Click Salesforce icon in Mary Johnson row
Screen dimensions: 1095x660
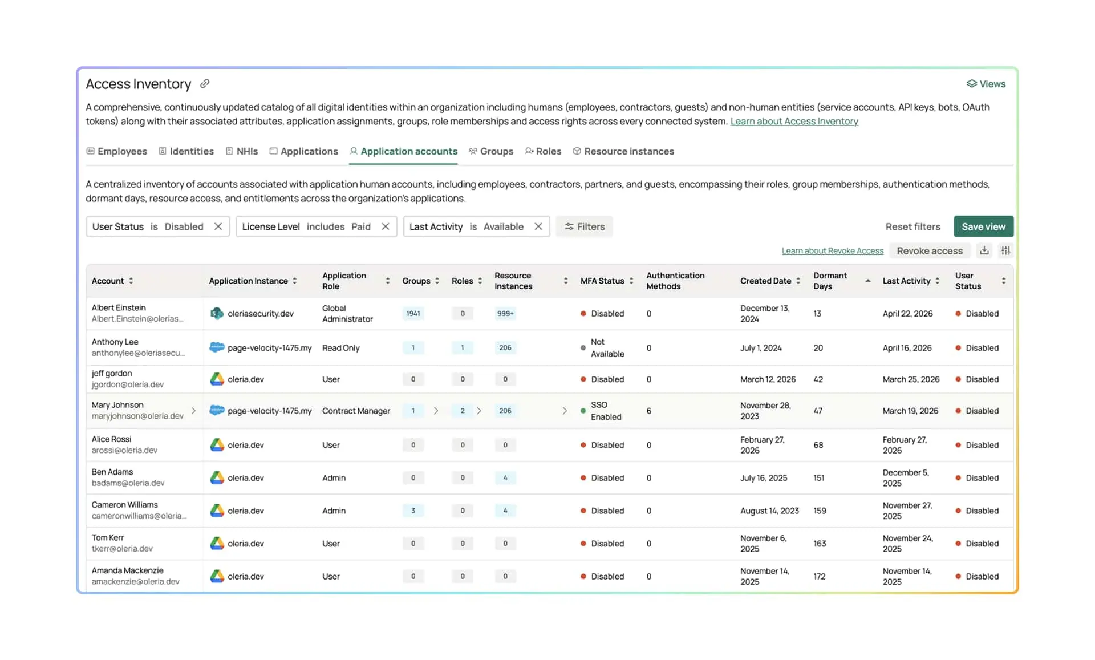click(x=217, y=410)
